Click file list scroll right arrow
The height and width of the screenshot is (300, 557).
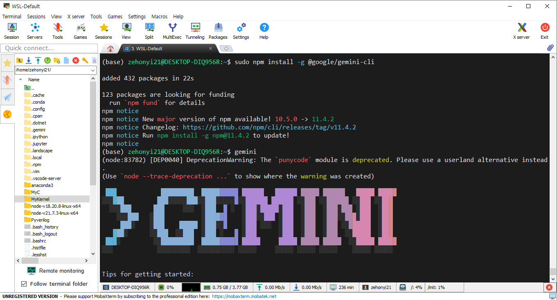point(86,260)
